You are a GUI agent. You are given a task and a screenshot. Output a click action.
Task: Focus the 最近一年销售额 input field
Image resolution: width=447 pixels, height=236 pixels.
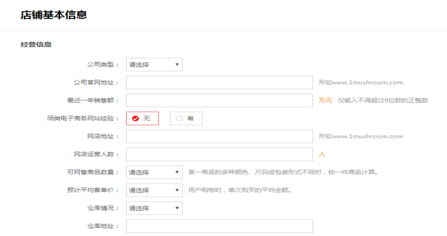[x=220, y=100]
